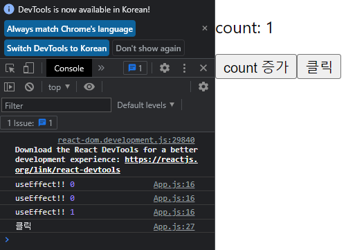Click the count 증가 button
Image resolution: width=346 pixels, height=250 pixels.
(256, 66)
